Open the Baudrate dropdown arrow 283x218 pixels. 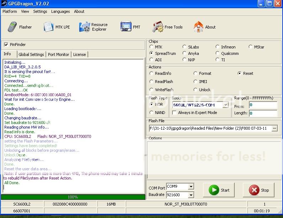(191, 195)
